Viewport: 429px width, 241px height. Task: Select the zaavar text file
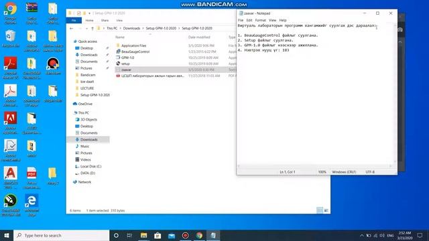(x=126, y=70)
